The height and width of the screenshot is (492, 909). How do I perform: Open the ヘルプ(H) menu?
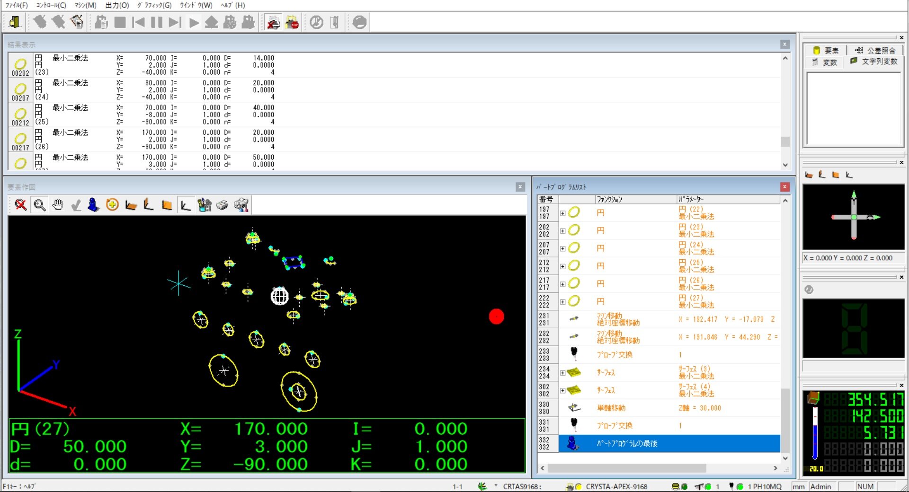pos(233,5)
